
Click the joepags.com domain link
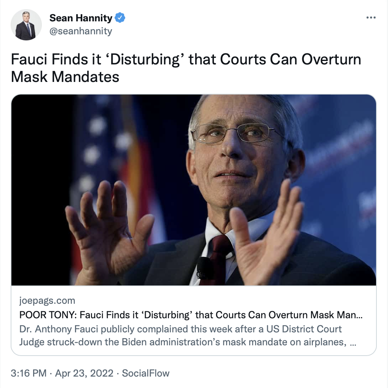(47, 301)
